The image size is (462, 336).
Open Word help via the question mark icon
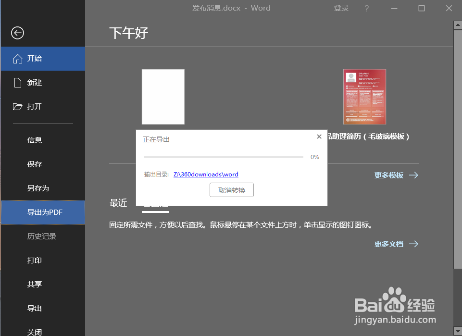pyautogui.click(x=366, y=8)
